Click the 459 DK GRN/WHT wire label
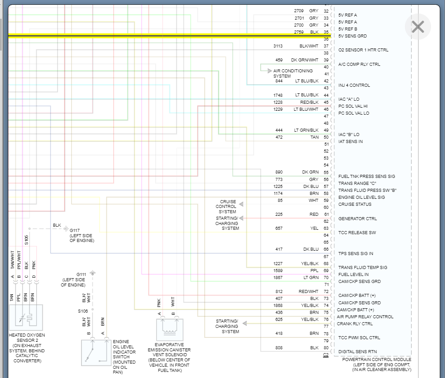Screen dimensions: 445x378 click(297, 60)
